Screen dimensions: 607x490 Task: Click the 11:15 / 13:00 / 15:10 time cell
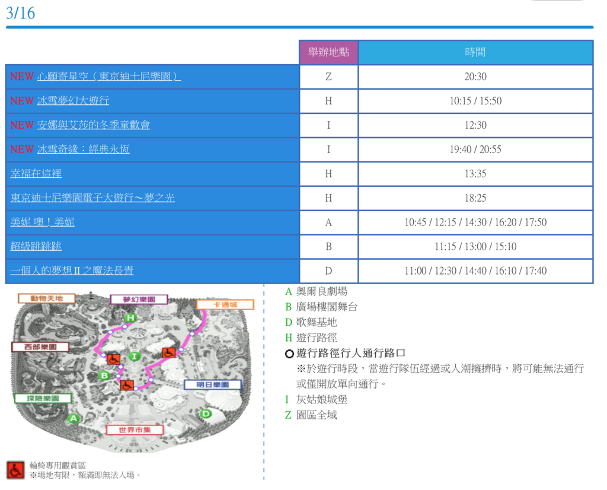(475, 247)
